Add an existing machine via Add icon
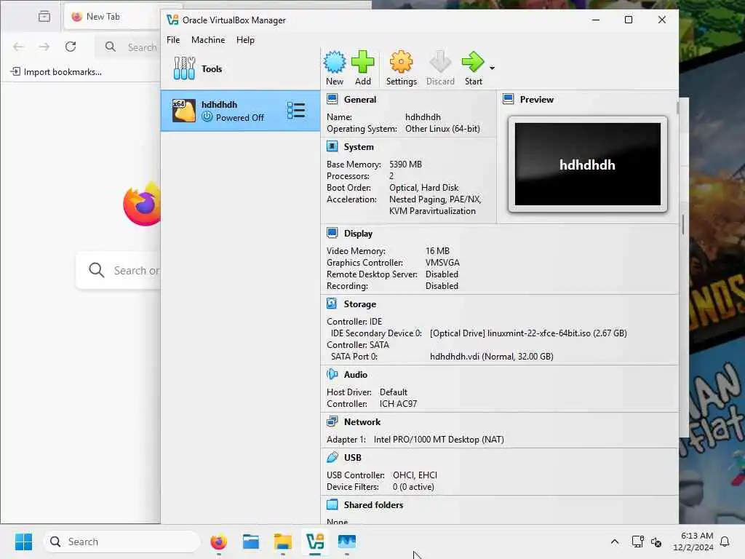Image resolution: width=745 pixels, height=559 pixels. pos(362,63)
